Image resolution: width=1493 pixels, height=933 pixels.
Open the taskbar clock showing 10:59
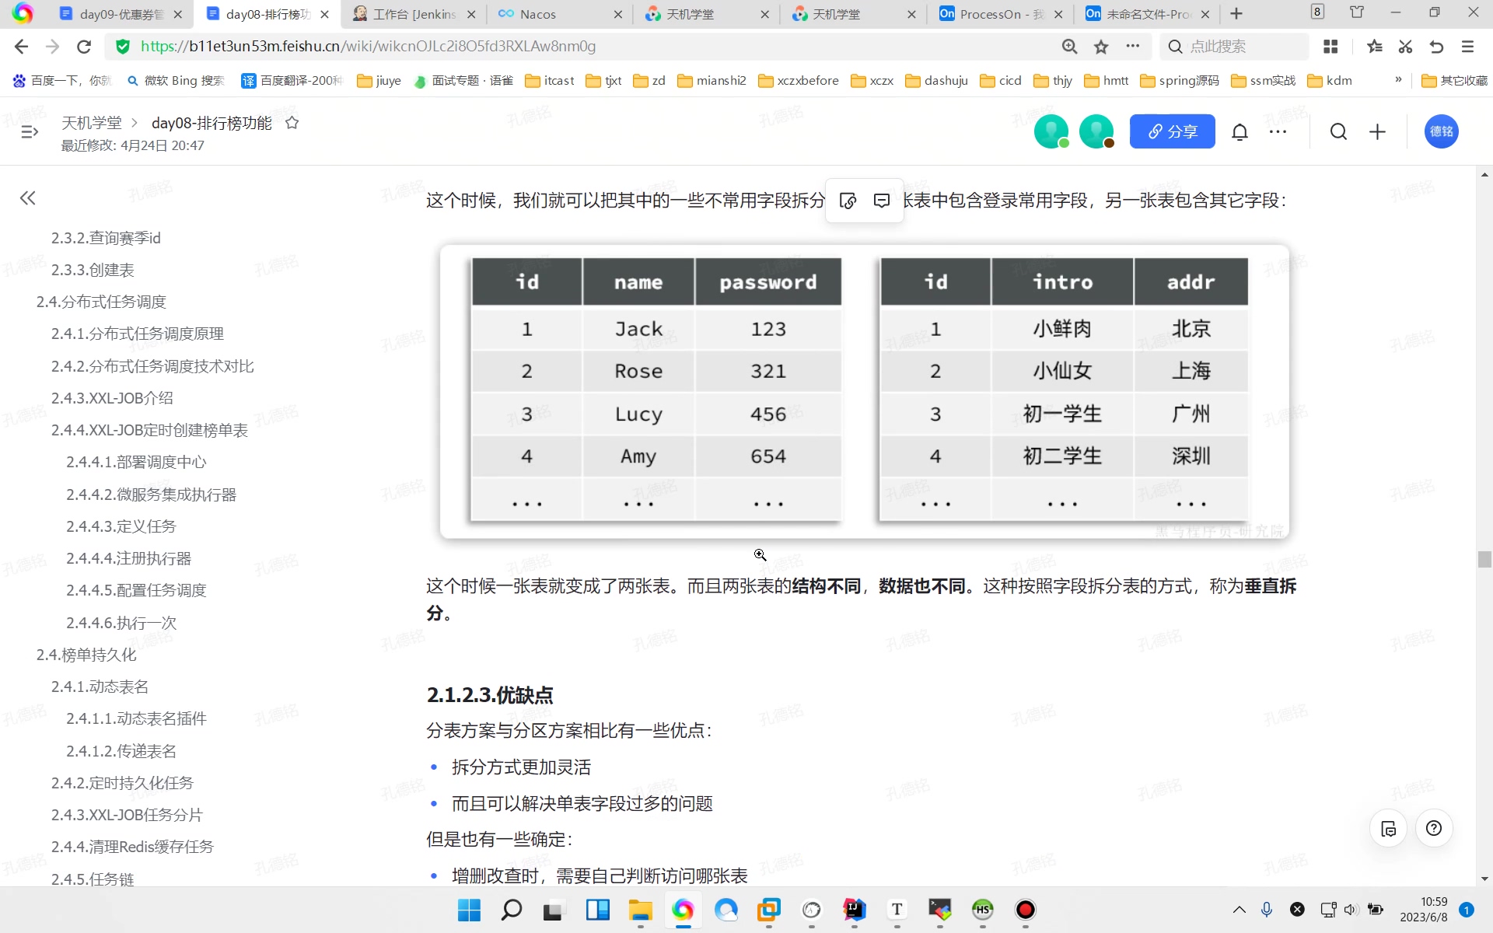click(1424, 910)
